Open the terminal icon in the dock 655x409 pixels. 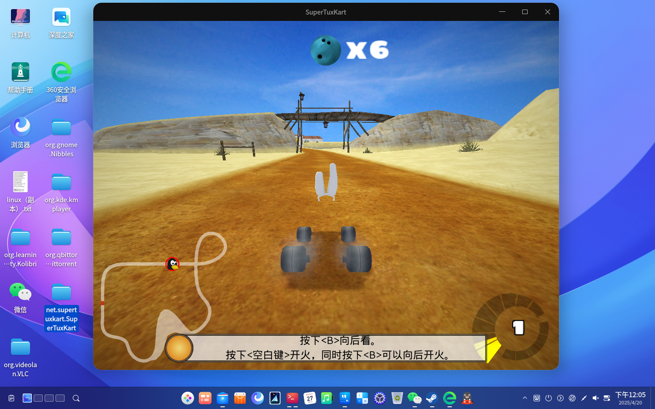[292, 398]
